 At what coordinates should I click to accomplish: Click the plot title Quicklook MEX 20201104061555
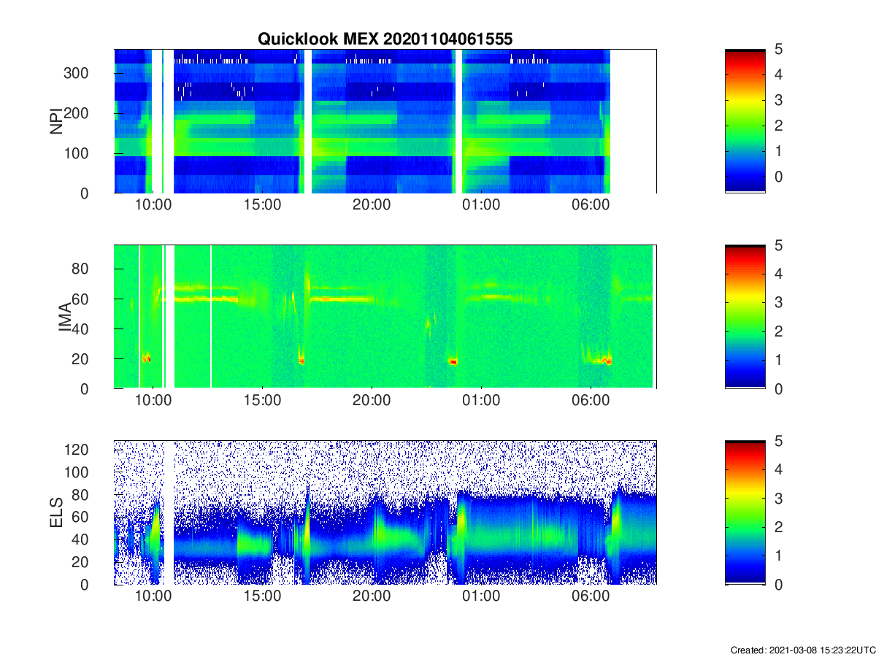click(385, 39)
